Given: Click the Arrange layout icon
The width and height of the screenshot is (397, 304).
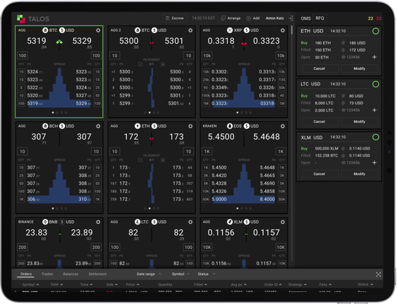Looking at the screenshot, I should (223, 18).
